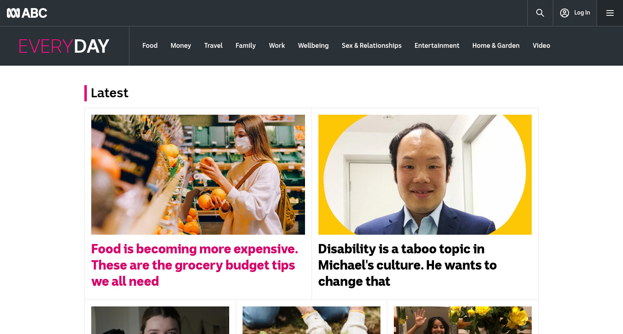Viewport: 623px width, 334px height.
Task: Click the EVERYDAY site logo
Action: pos(64,46)
